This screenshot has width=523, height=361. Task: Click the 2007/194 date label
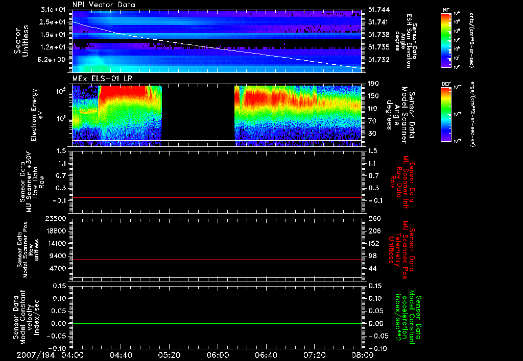click(x=36, y=355)
